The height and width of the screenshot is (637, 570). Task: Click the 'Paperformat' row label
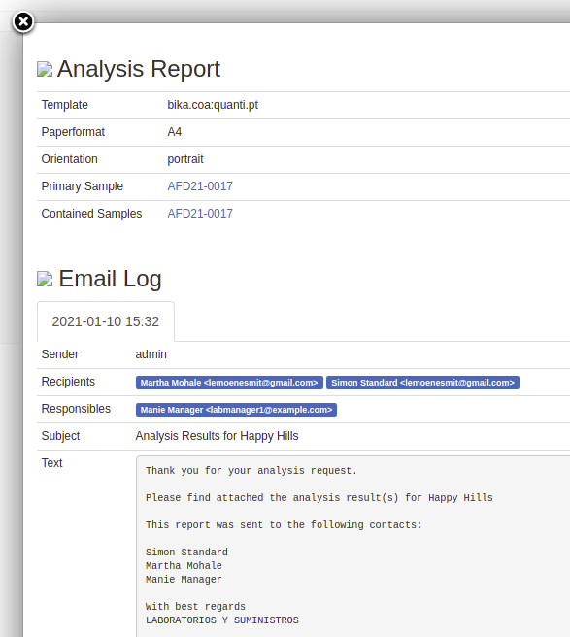pos(73,132)
